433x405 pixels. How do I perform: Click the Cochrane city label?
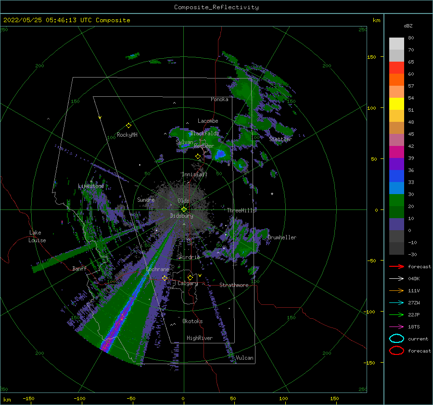157,269
